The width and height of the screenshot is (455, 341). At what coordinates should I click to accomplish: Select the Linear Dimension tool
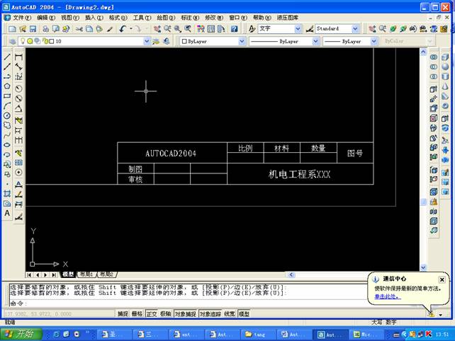pyautogui.click(x=18, y=57)
